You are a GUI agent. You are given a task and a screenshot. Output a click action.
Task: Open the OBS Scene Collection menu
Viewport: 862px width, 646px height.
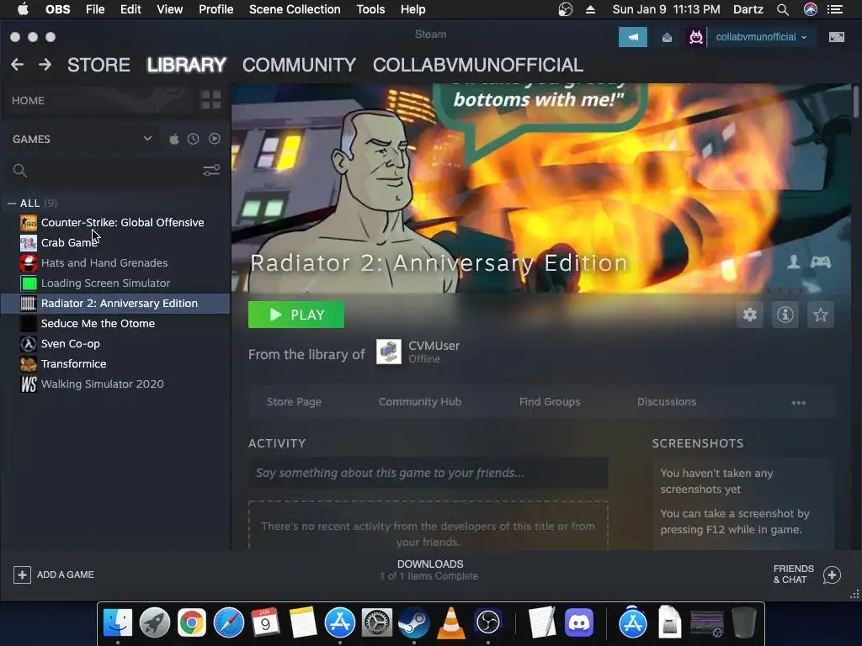(x=295, y=9)
